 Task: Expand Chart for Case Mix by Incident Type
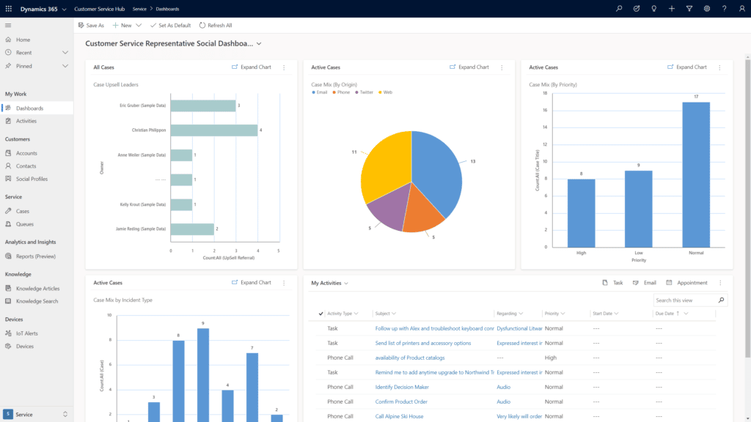[x=252, y=283]
